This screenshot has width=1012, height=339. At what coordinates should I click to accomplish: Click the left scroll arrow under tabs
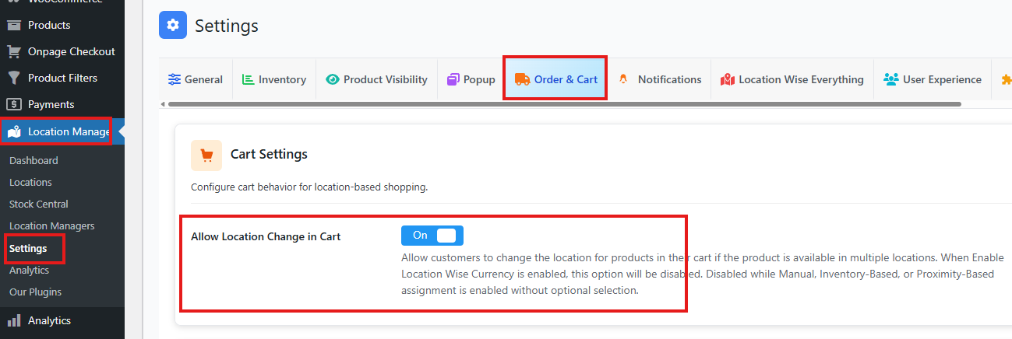163,104
